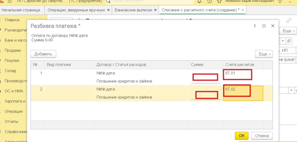The height and width of the screenshot is (142, 297).
Task: Open dialog three-dot options menu
Action: (255, 26)
